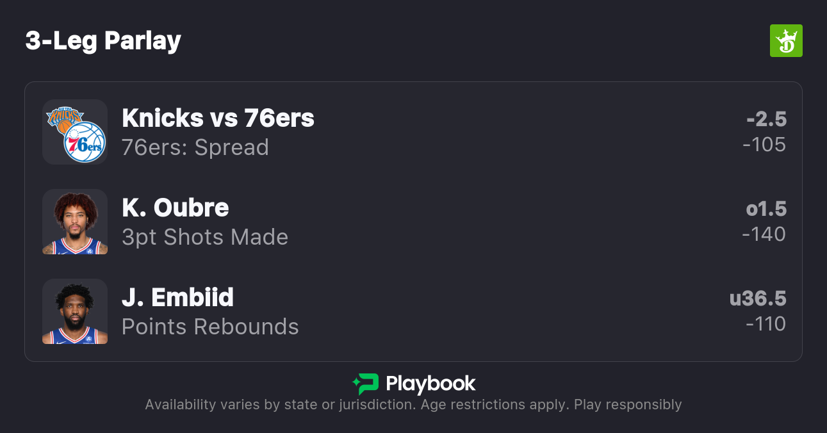The width and height of the screenshot is (827, 433).
Task: Click the 76ers: Spread label
Action: 195,147
